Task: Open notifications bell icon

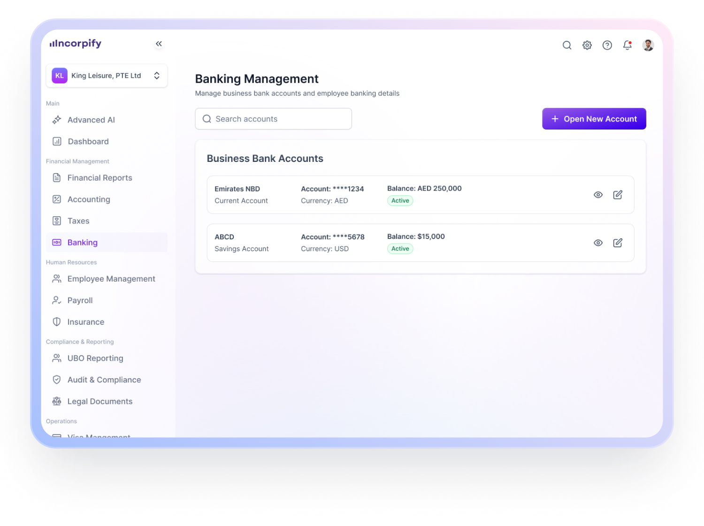Action: [x=627, y=45]
